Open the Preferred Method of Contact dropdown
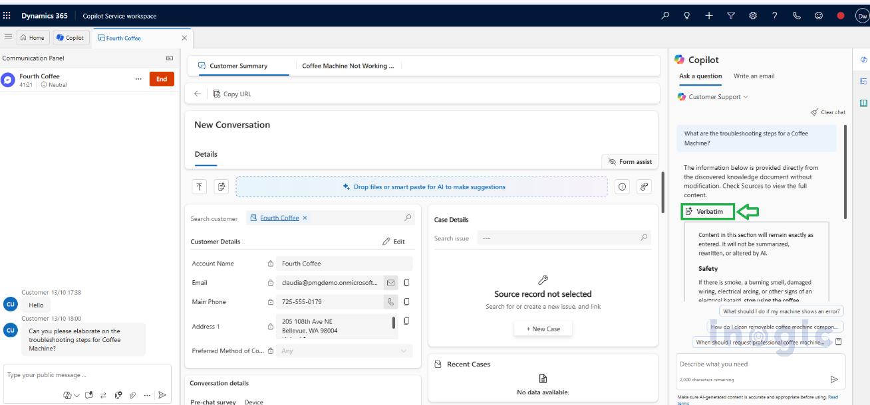Viewport: 870px width, 405px height. pyautogui.click(x=345, y=351)
